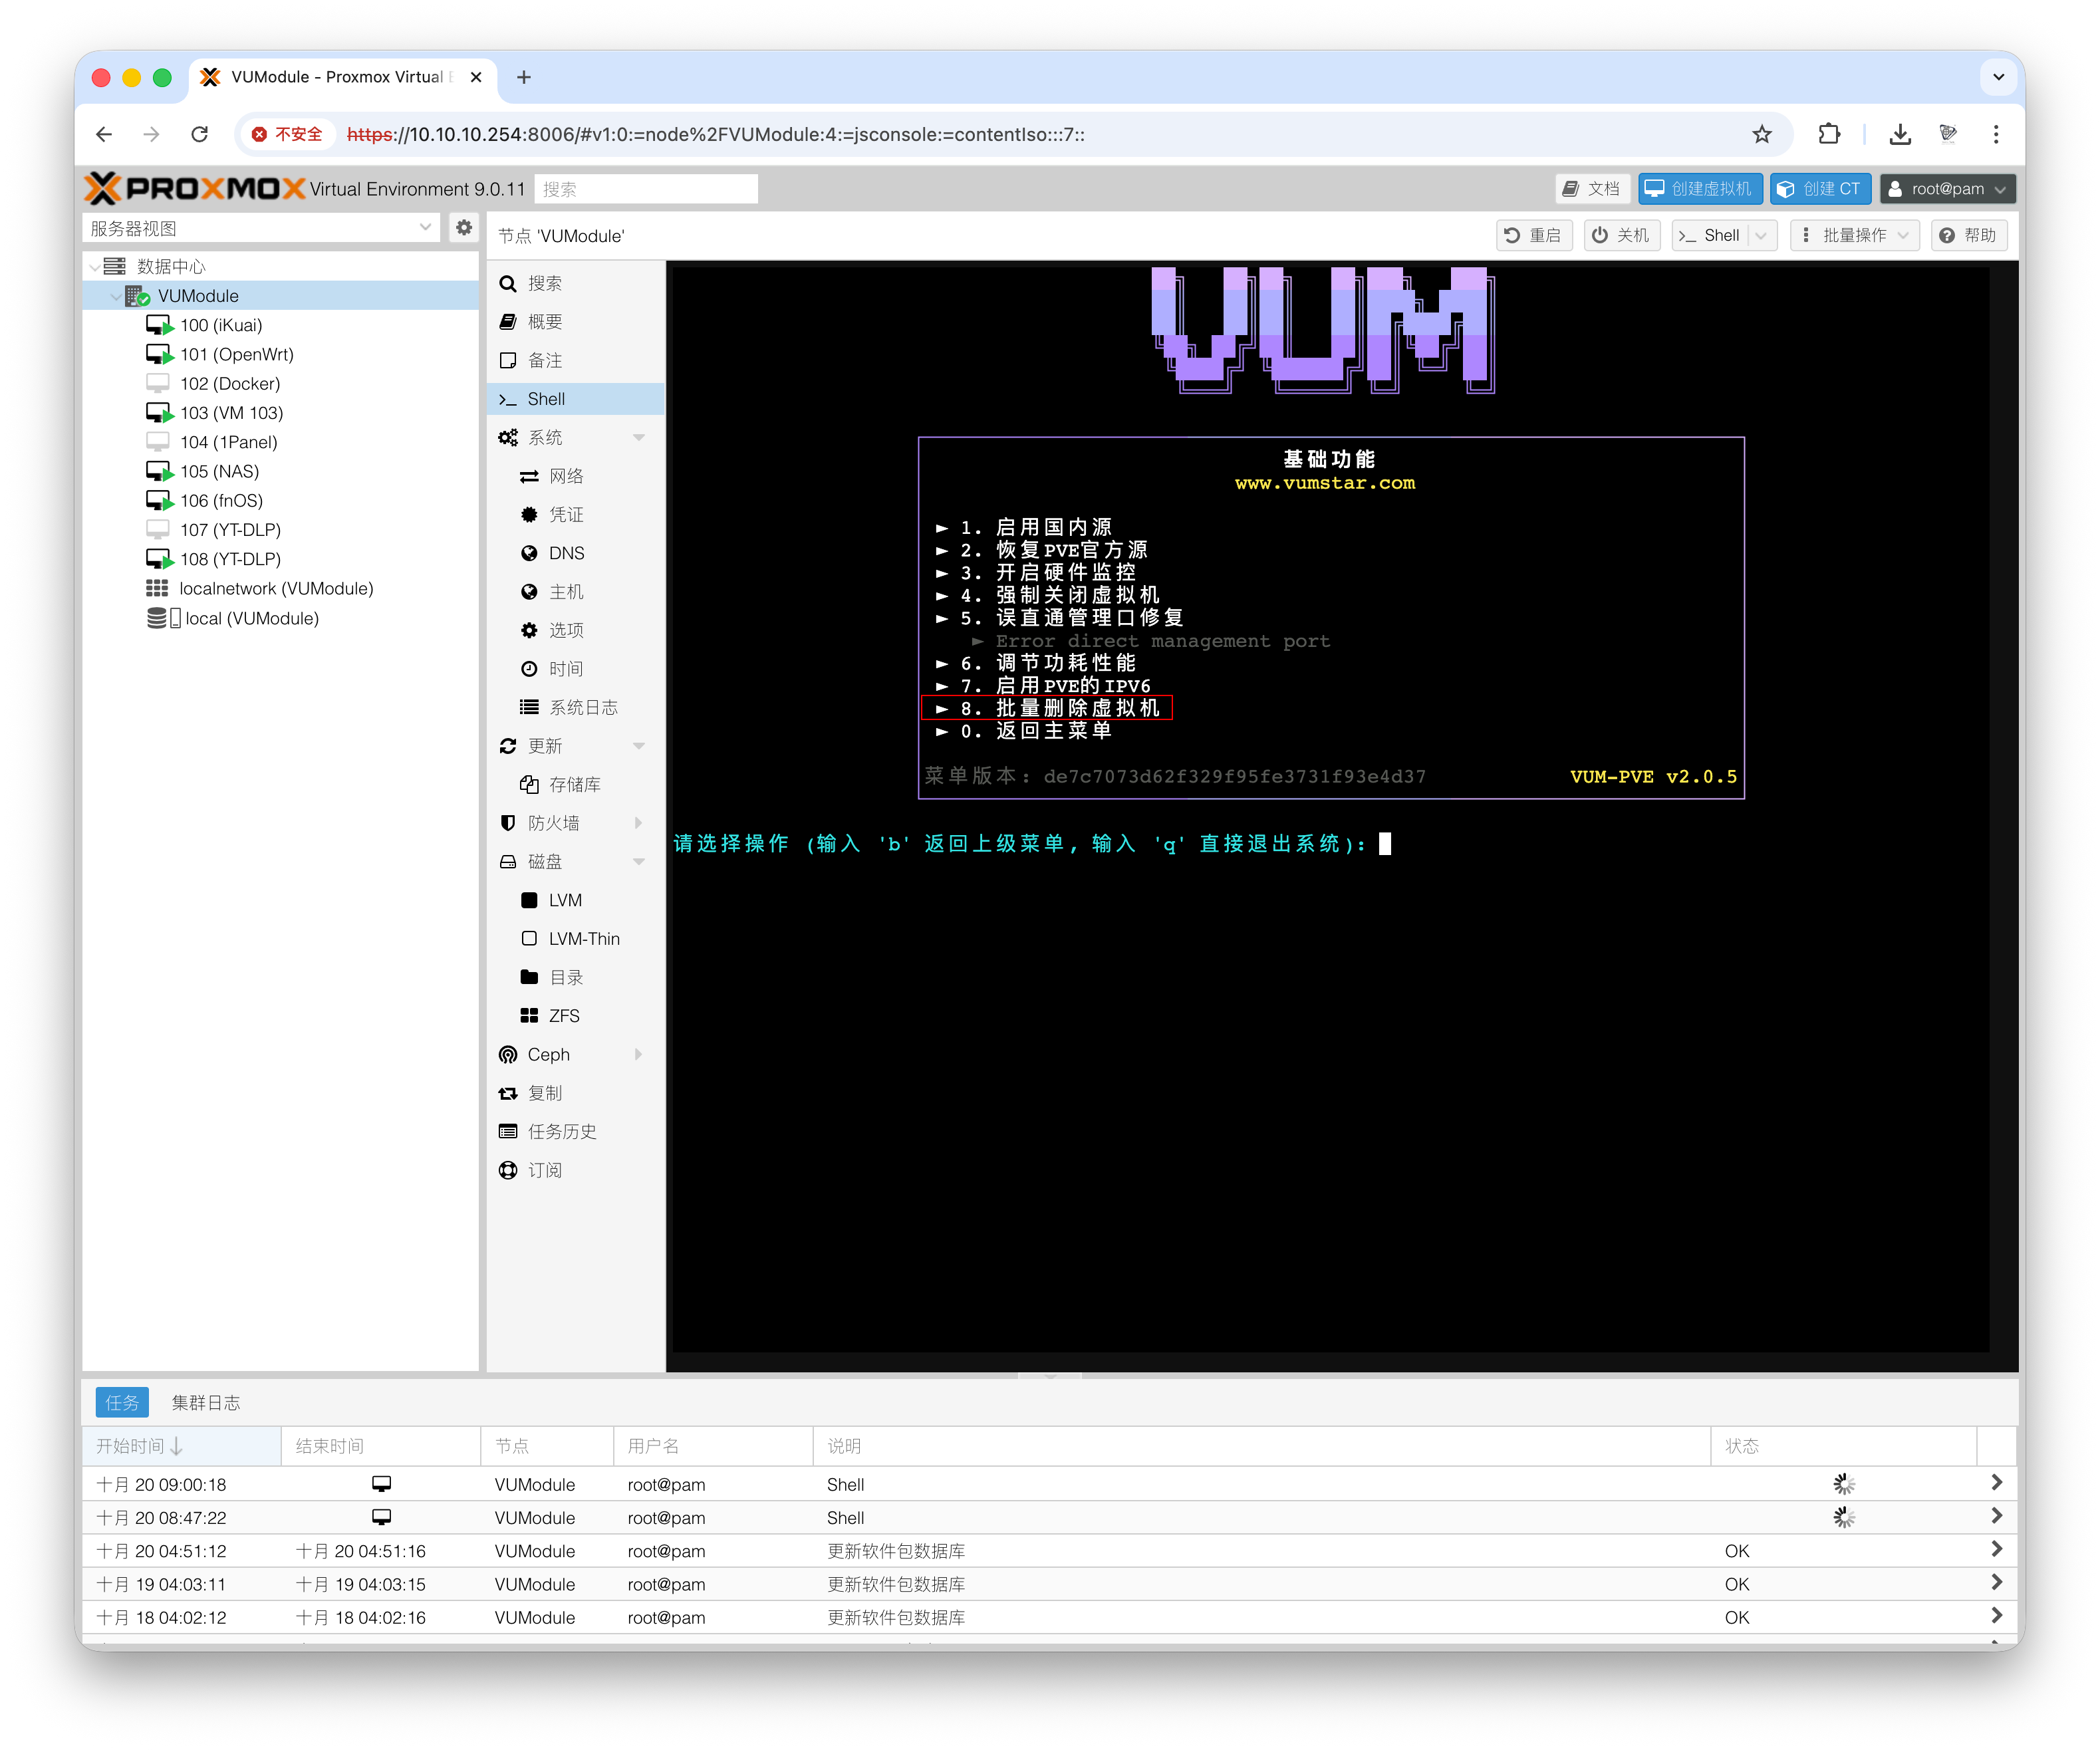Switch to the 集群日志 tab
The height and width of the screenshot is (1750, 2100).
pos(206,1402)
